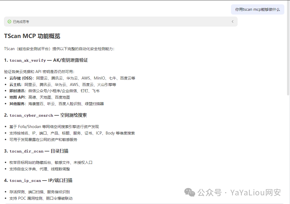The image size is (290, 204).
Task: Click the bullet '其他服务：海康萤石、听云'
Action: pyautogui.click(x=57, y=104)
